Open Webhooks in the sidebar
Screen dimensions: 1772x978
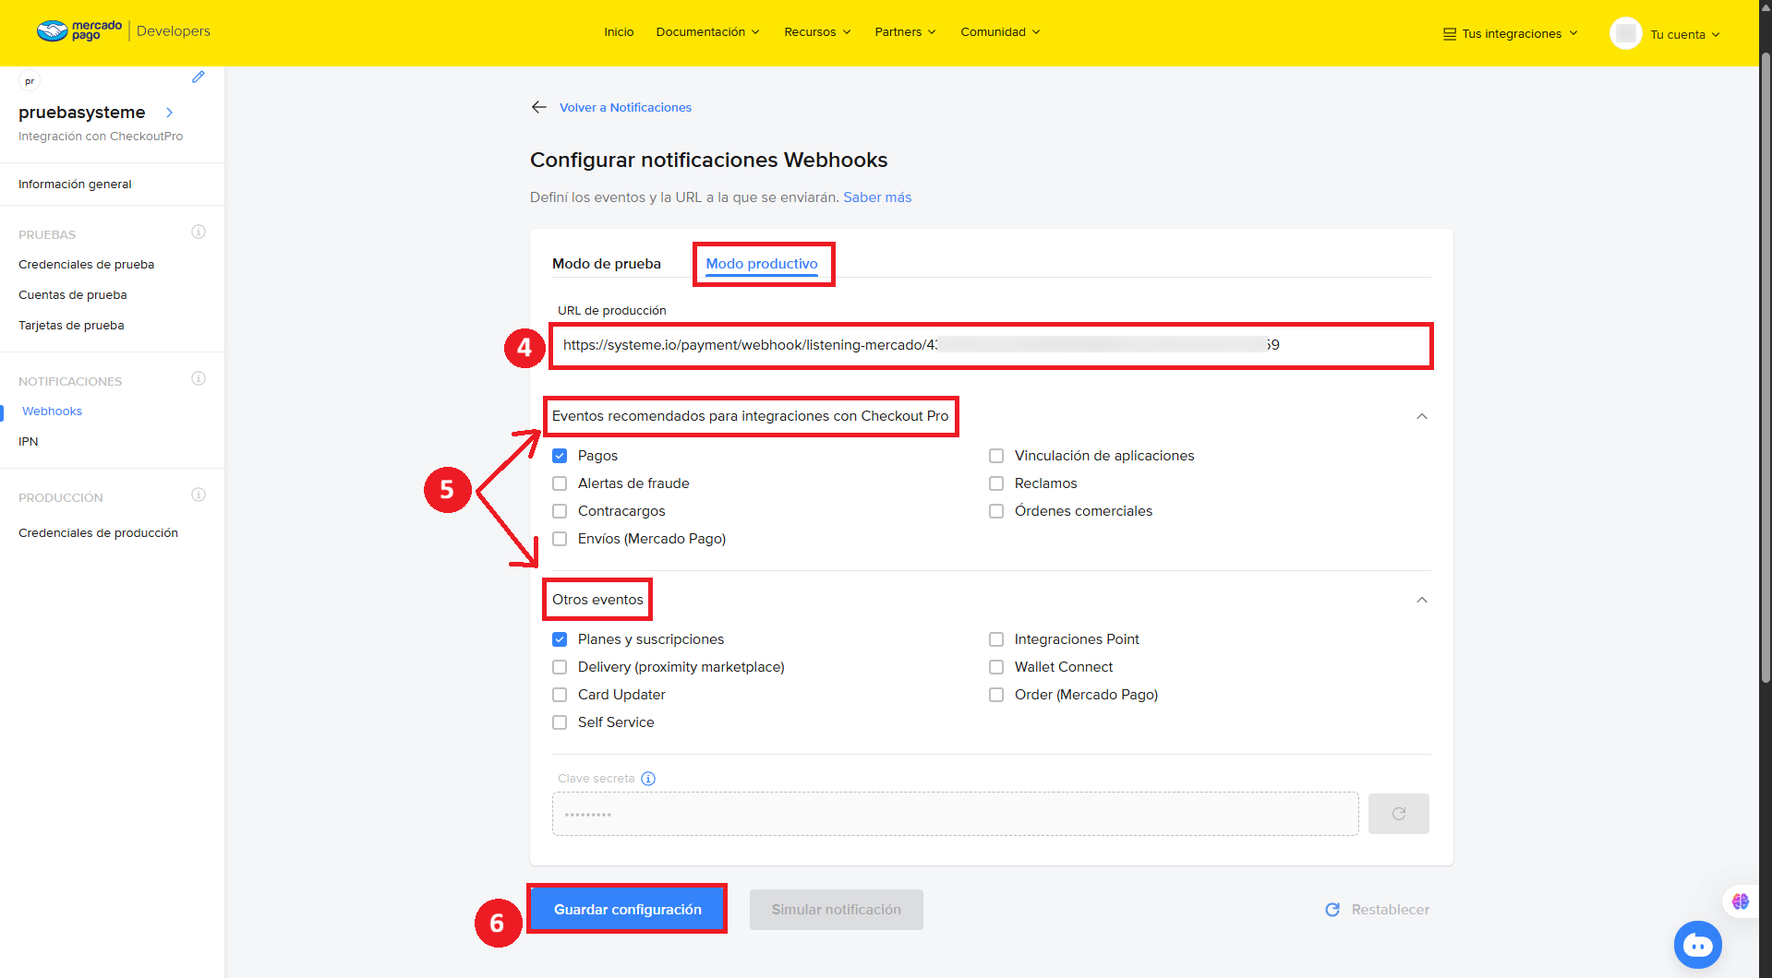(53, 411)
